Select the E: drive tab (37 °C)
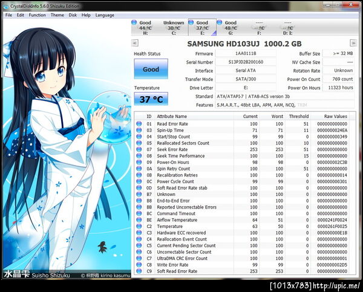Image resolution: width=363 pixels, height=292 pixels. pos(202,28)
